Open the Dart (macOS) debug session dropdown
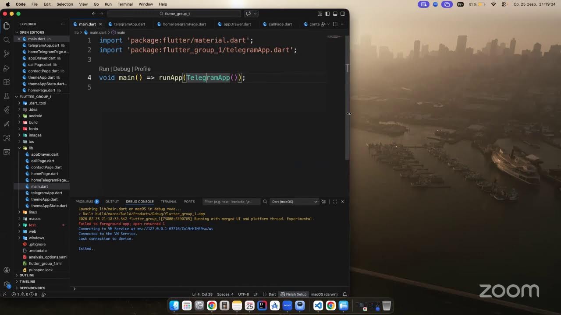The height and width of the screenshot is (315, 561). (295, 202)
